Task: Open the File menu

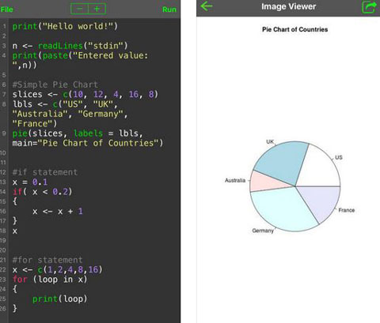Action: (6, 9)
